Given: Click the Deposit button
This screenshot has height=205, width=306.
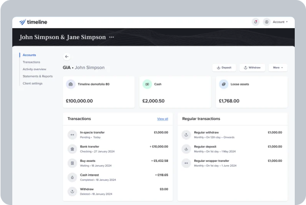Looking at the screenshot, I should [224, 68].
